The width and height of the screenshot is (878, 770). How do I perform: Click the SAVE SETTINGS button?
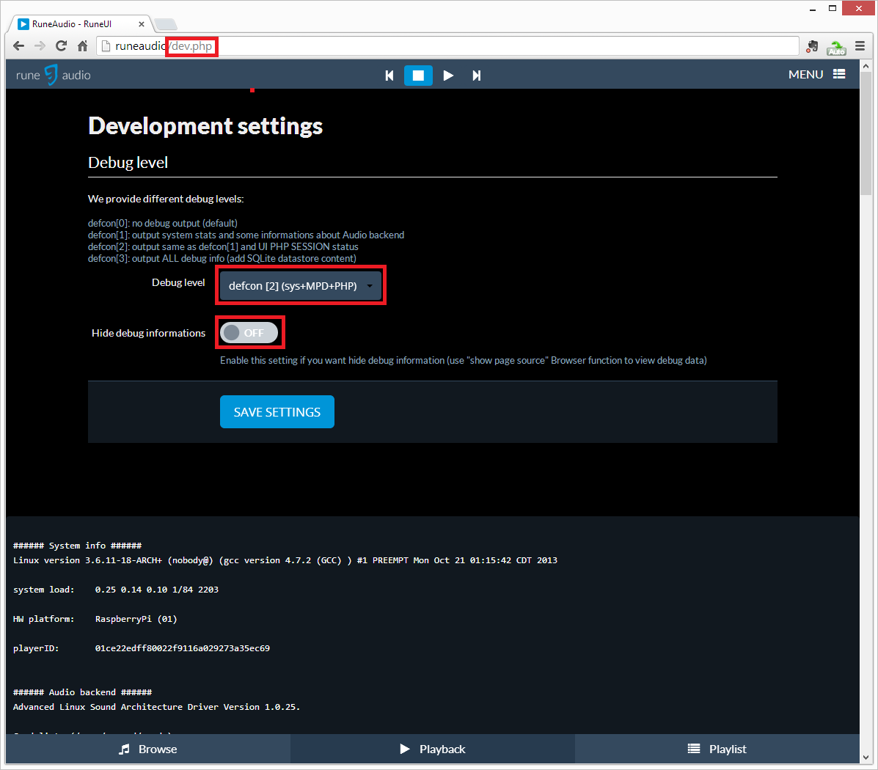tap(277, 411)
